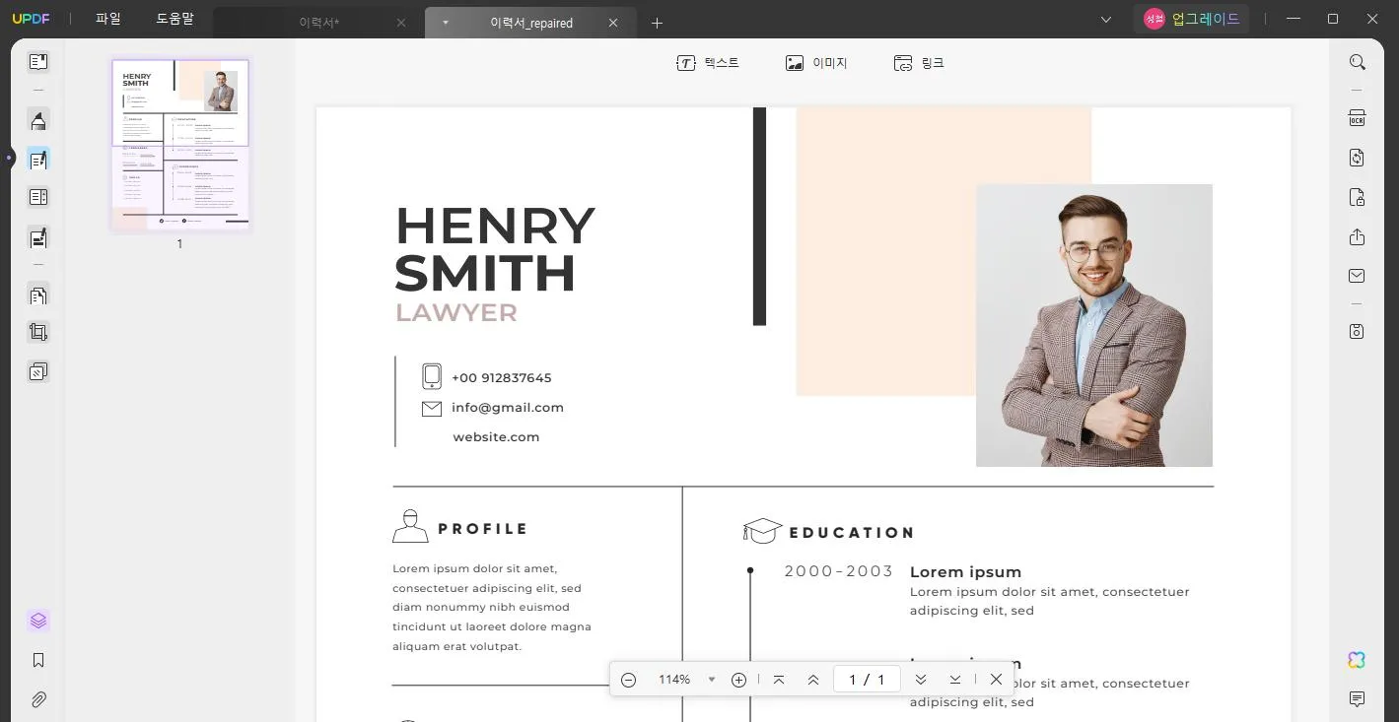Add a new tab with plus button
Image resolution: width=1399 pixels, height=722 pixels.
[x=658, y=23]
